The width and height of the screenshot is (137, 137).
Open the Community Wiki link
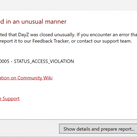point(26,78)
